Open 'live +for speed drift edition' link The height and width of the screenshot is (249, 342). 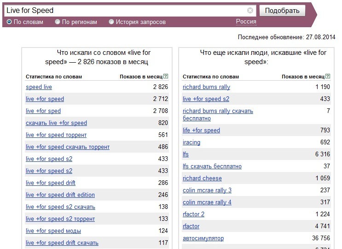60,195
